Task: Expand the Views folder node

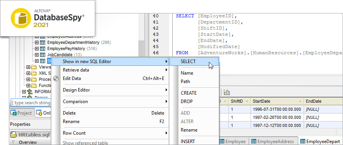Action: pos(28,67)
